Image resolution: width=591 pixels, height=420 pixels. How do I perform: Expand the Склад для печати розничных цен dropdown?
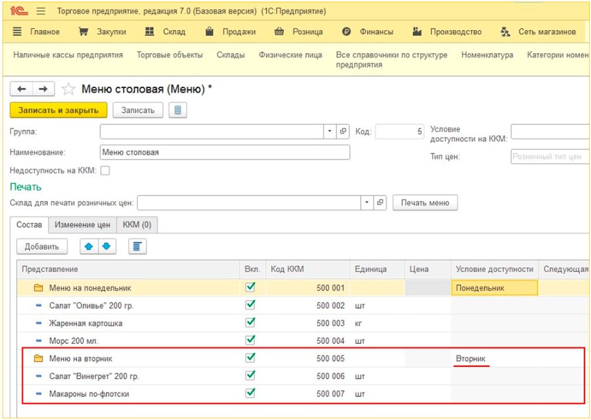367,203
